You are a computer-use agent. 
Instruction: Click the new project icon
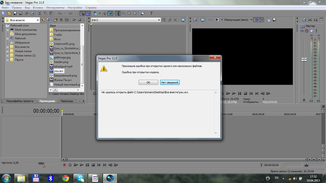[x=3, y=13]
